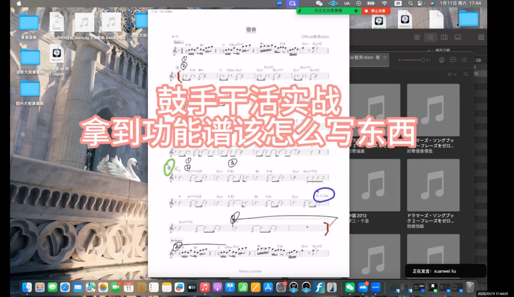The image size is (514, 297).
Task: Click the search magnifier in Music window
Action: click(466, 74)
